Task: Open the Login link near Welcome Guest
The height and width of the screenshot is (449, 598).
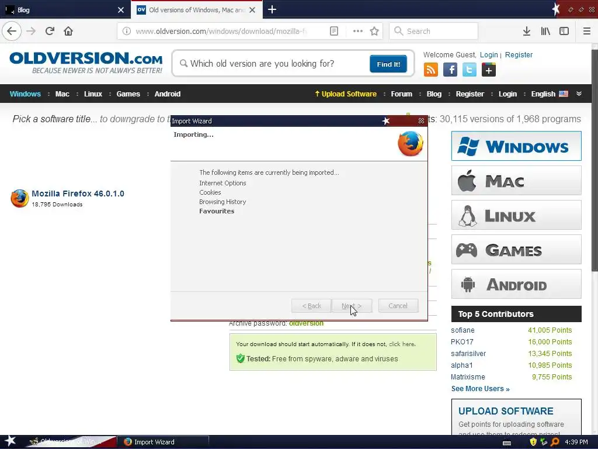Action: (489, 54)
